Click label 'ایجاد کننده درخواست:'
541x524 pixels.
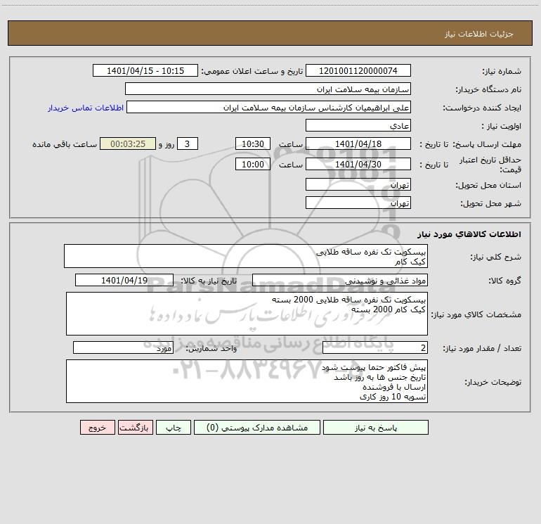482,108
